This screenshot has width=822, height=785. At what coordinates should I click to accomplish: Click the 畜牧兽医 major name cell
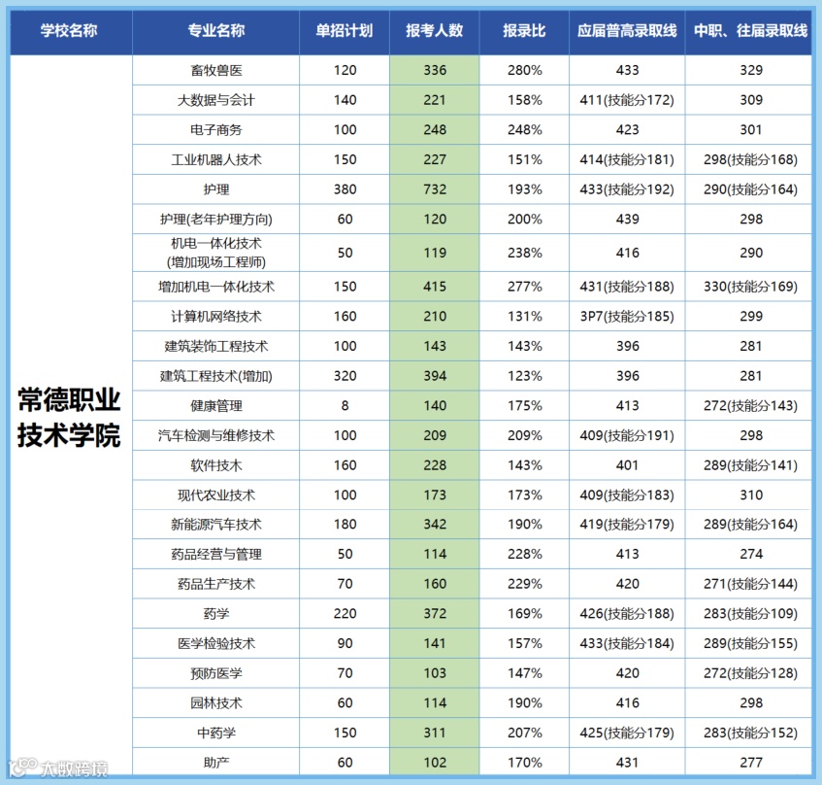point(215,69)
